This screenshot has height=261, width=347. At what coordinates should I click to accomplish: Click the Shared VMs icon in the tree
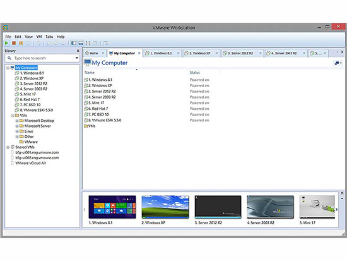[x=13, y=147]
